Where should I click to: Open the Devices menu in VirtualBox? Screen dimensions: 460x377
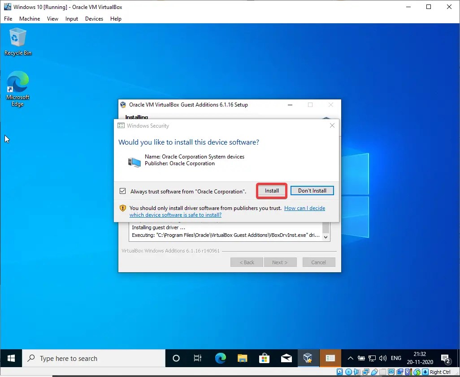coord(94,19)
